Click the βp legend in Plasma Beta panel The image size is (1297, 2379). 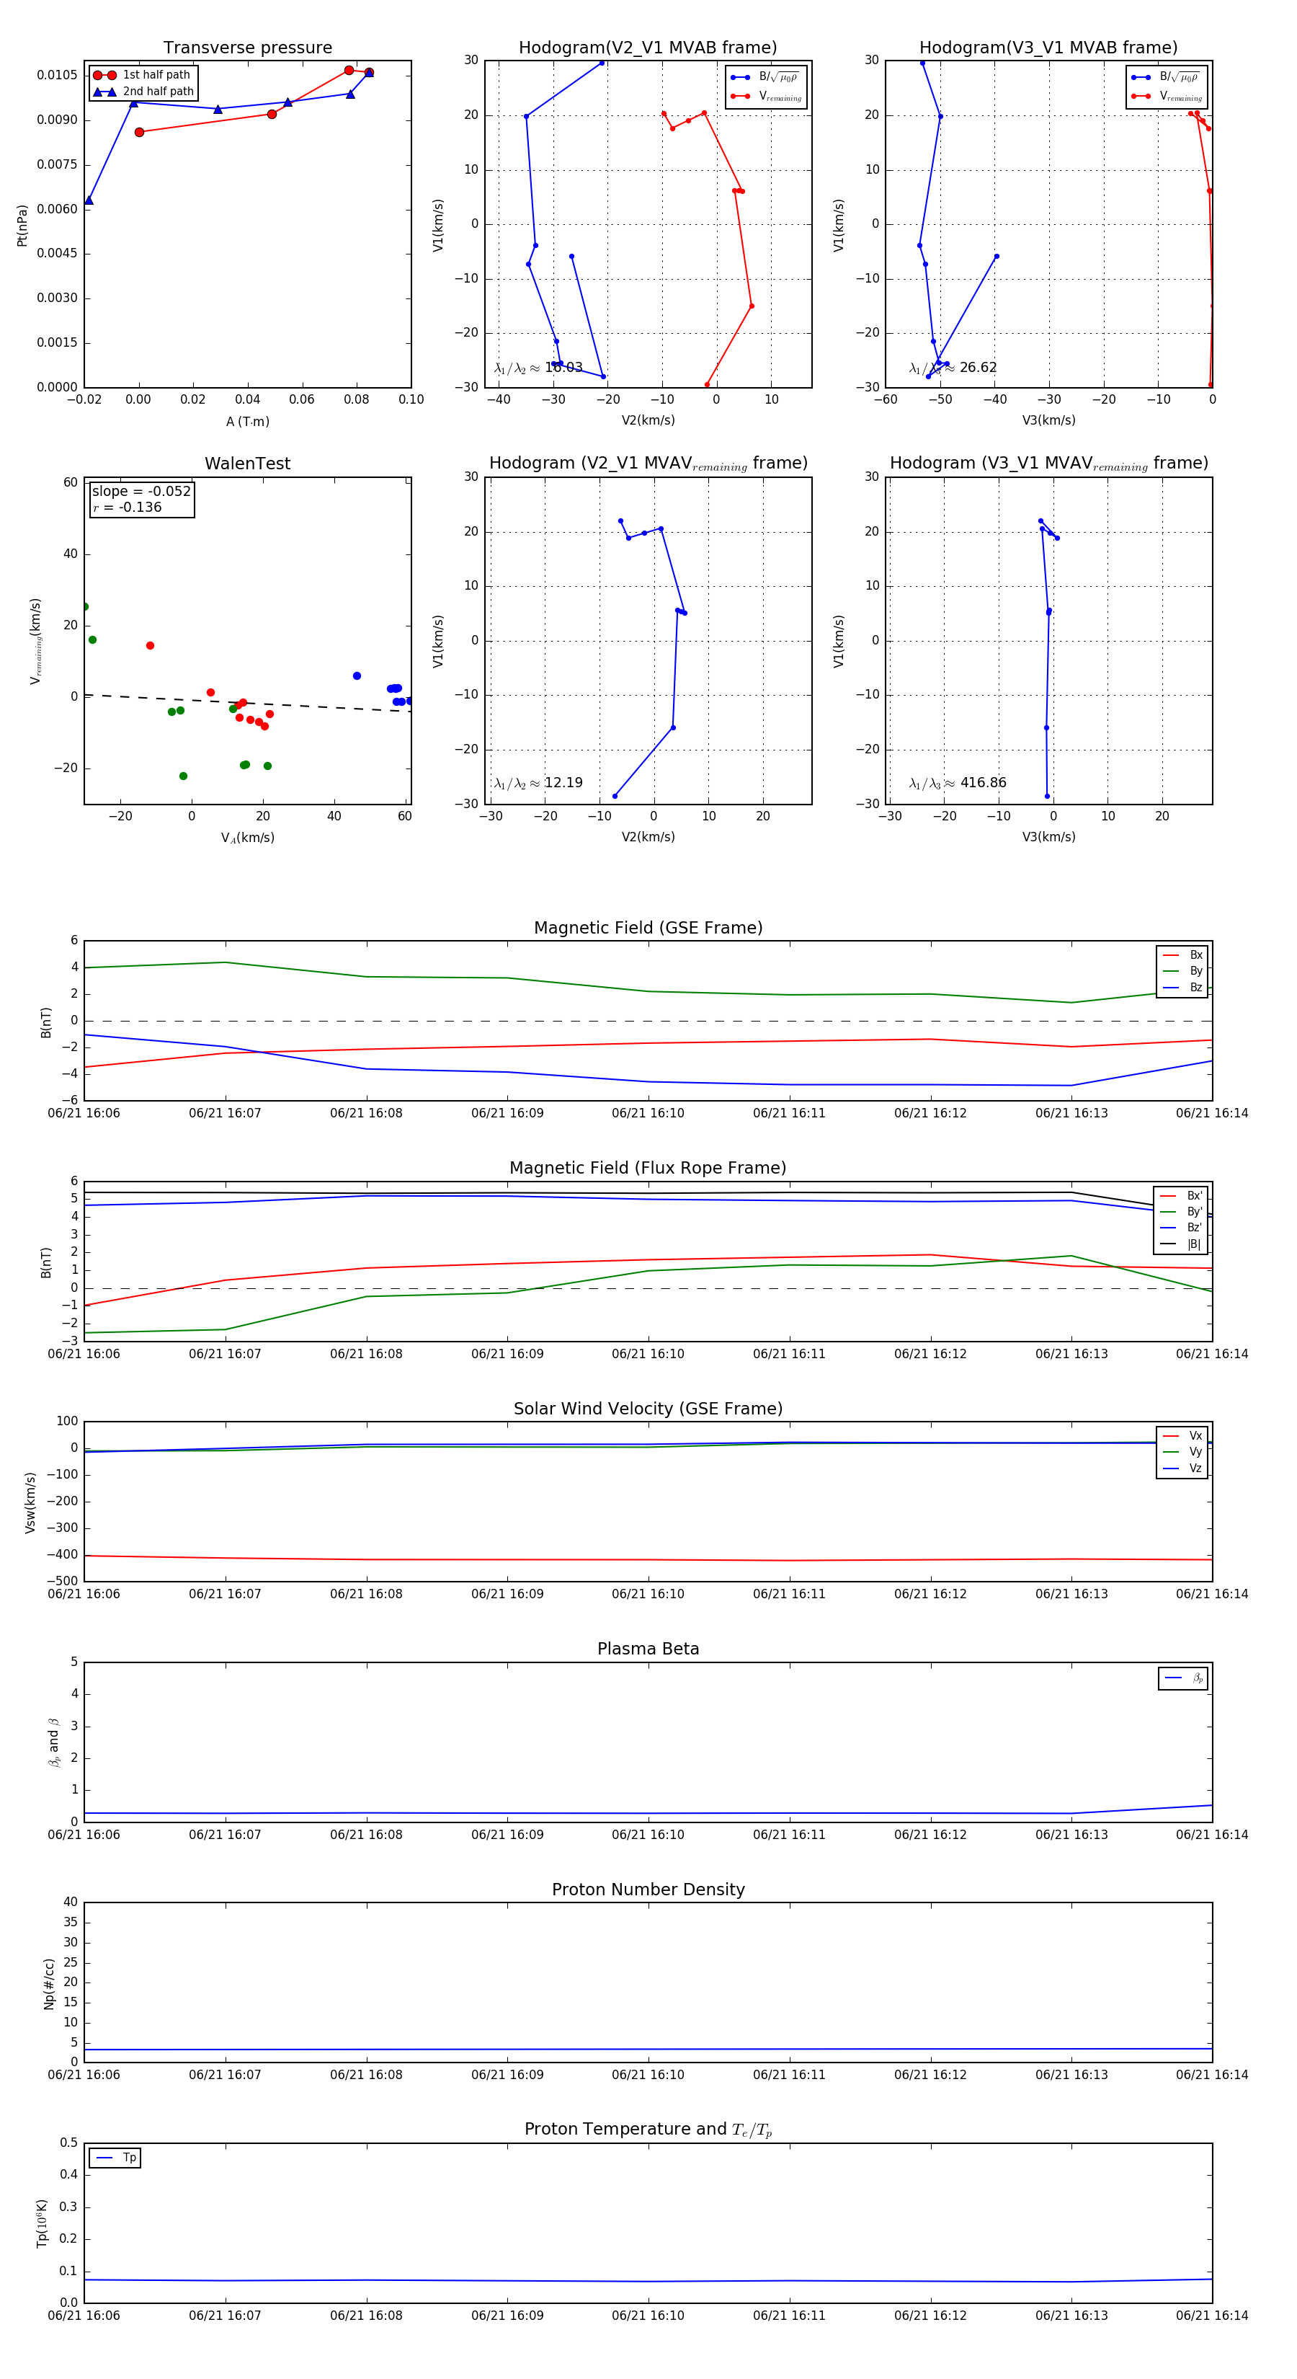click(1183, 1678)
